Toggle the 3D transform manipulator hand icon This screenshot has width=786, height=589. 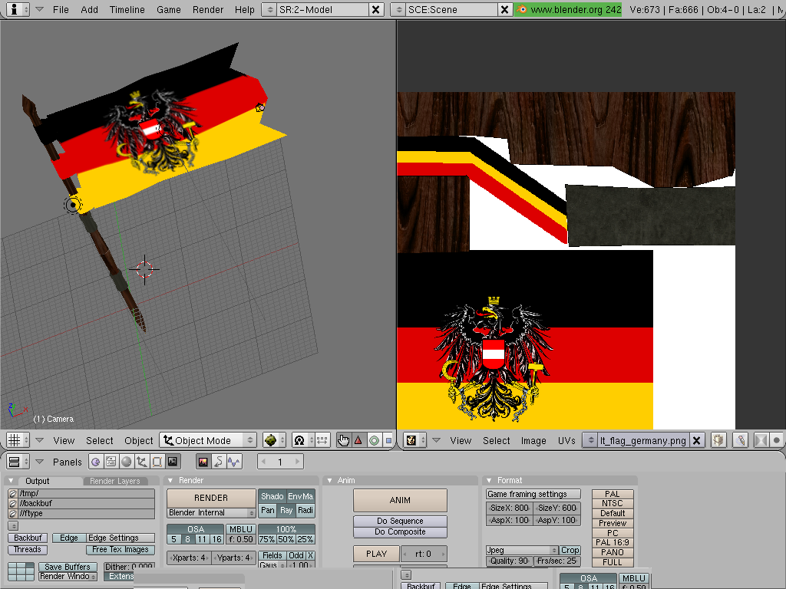tap(343, 440)
